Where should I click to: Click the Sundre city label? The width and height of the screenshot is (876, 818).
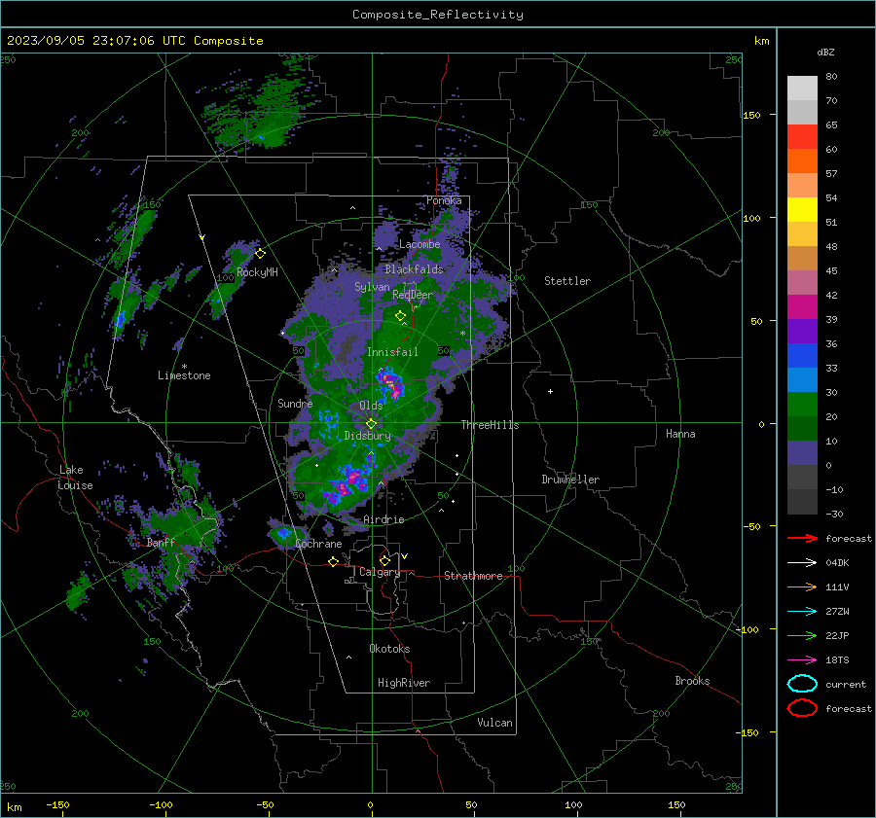pos(295,403)
